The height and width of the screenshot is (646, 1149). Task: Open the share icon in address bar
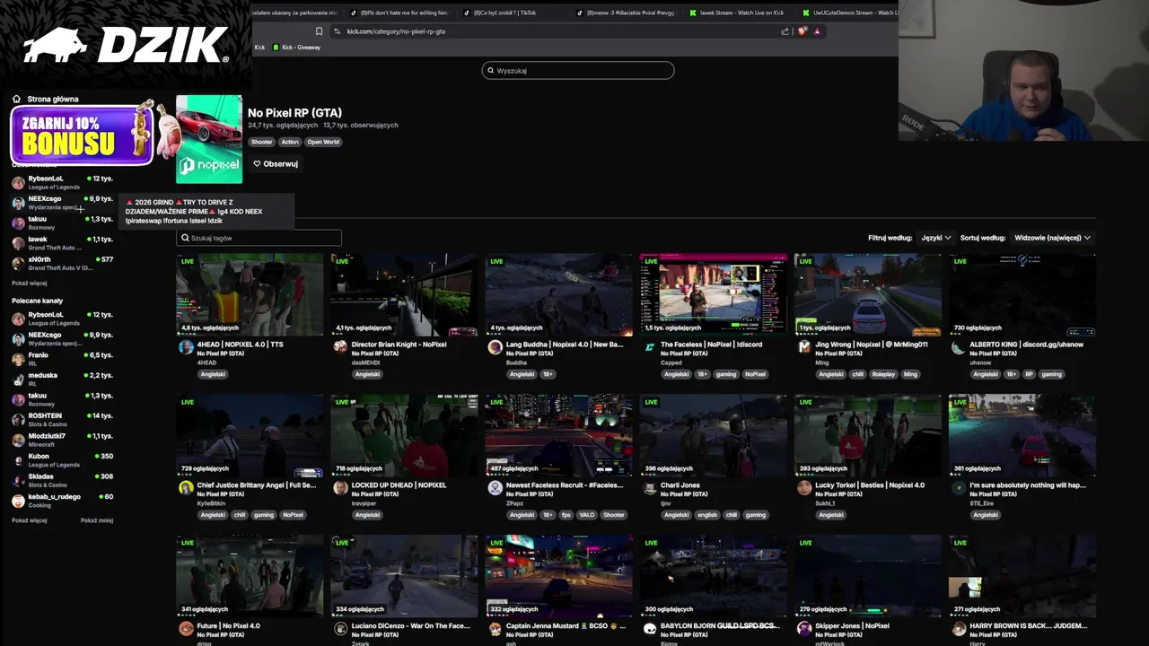pos(785,31)
